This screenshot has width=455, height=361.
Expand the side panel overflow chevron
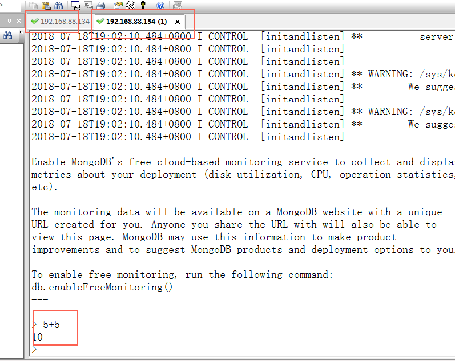(x=21, y=32)
